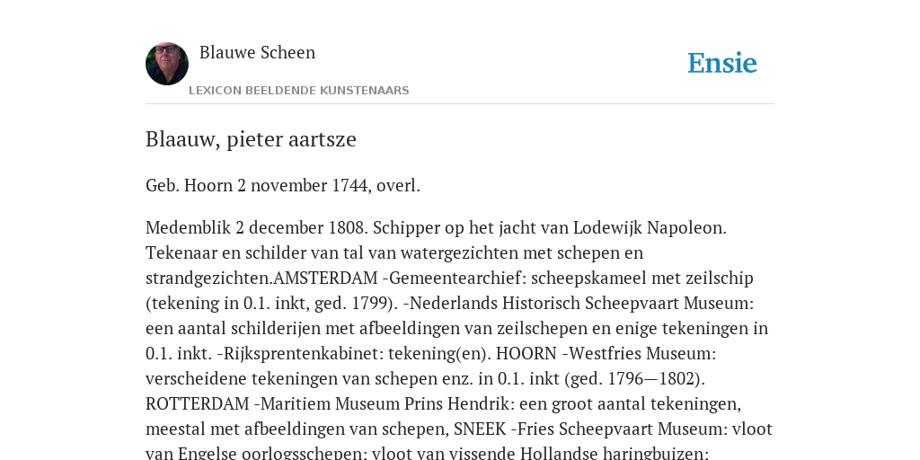Click the title 'Blaauw, pieter aartsze'
Viewport: 920px width, 460px height.
click(252, 139)
